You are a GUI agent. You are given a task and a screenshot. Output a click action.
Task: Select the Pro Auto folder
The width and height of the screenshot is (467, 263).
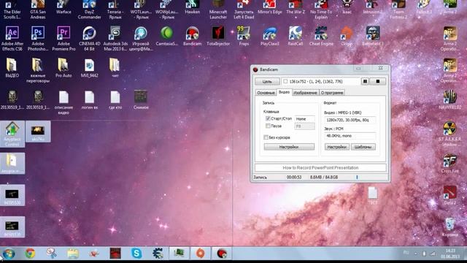pyautogui.click(x=63, y=68)
